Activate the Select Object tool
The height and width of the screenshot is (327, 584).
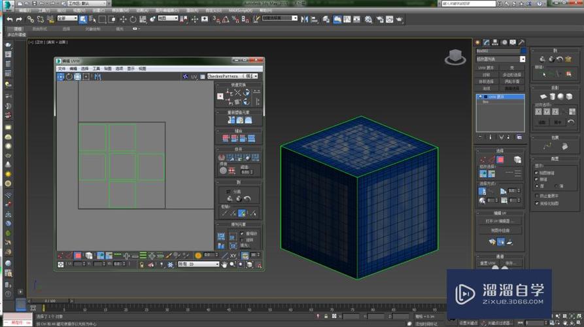82,20
